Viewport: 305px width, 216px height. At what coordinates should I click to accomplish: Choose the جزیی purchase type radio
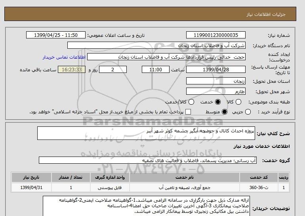(x=248, y=112)
